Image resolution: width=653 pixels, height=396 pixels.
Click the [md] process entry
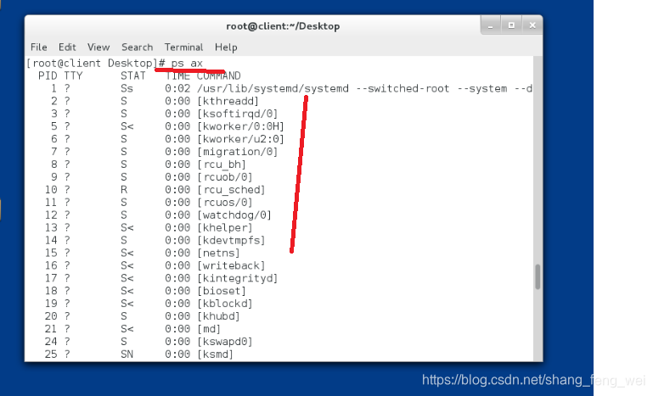tap(209, 329)
